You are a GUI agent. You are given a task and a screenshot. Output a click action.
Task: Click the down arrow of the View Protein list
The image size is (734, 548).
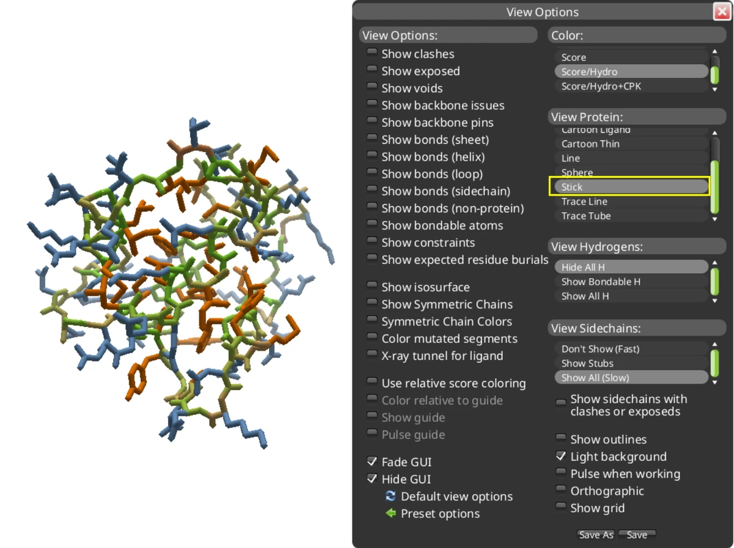(x=714, y=219)
